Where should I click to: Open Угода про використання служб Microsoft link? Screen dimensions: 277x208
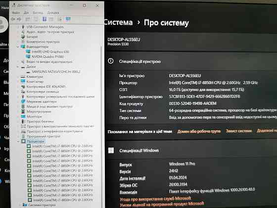pos(155,199)
